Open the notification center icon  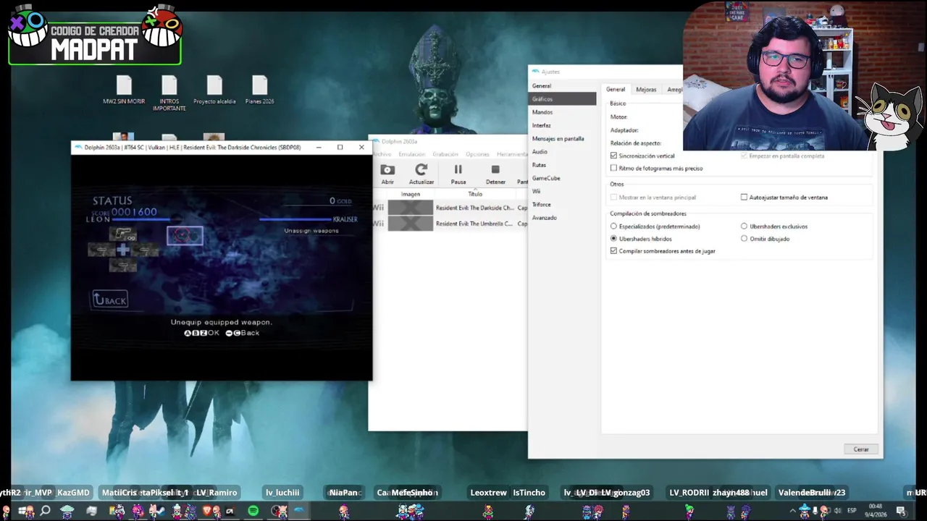point(901,511)
